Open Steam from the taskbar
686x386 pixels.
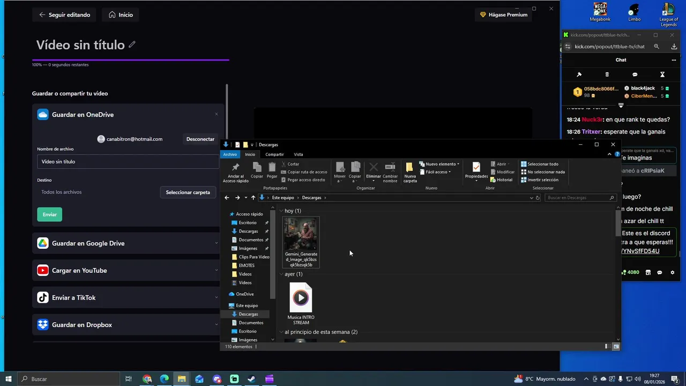251,379
